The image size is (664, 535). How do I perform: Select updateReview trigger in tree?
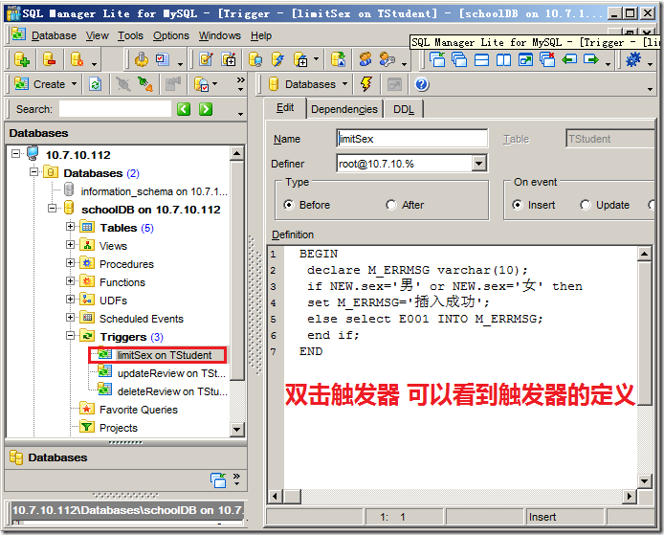[x=171, y=373]
